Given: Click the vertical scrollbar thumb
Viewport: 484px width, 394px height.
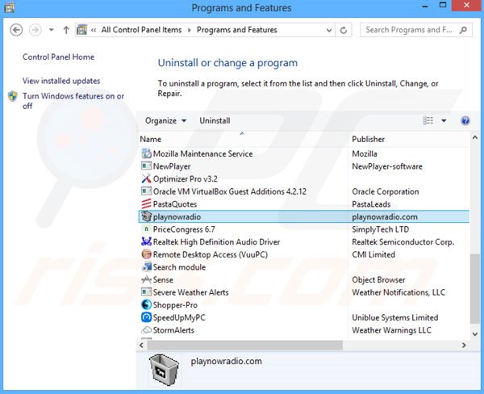Looking at the screenshot, I should (475, 288).
